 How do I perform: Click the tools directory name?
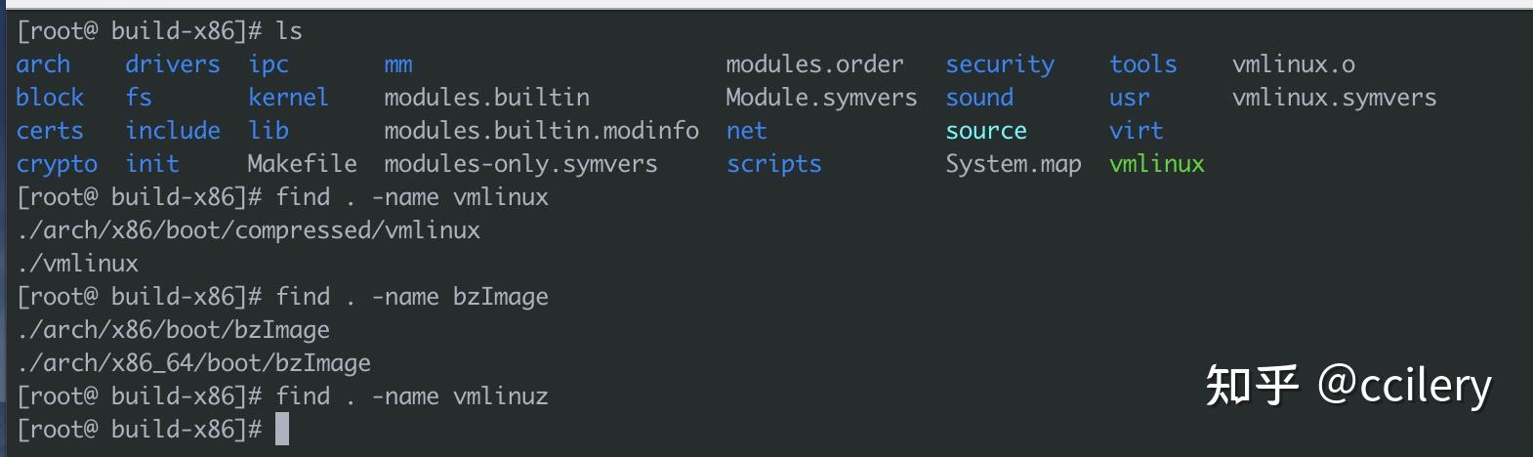point(1142,64)
